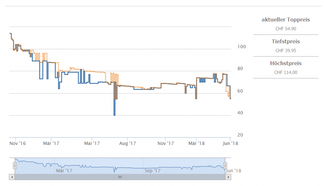Viewport: 324px width, 186px height.
Task: Click the Höchstpreis heading
Action: click(x=286, y=63)
